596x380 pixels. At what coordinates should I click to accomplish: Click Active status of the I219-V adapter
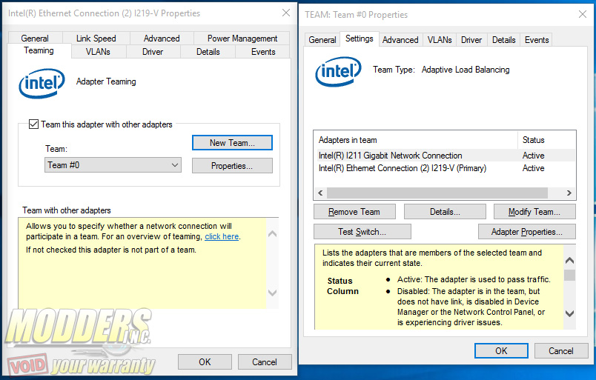tap(533, 168)
